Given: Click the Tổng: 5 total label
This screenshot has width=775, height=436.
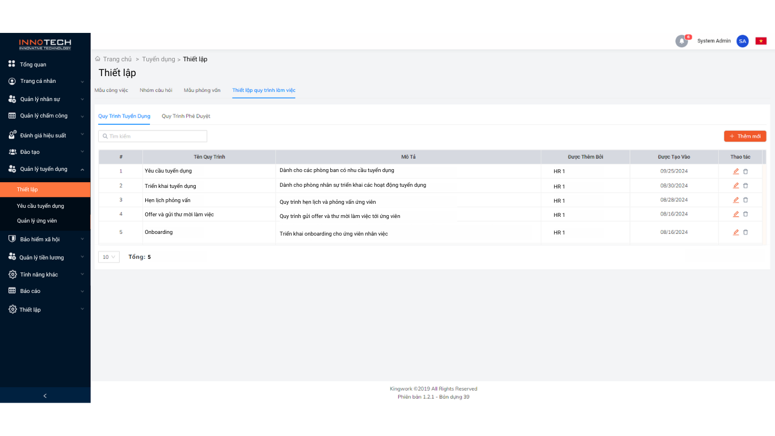Looking at the screenshot, I should pyautogui.click(x=140, y=257).
